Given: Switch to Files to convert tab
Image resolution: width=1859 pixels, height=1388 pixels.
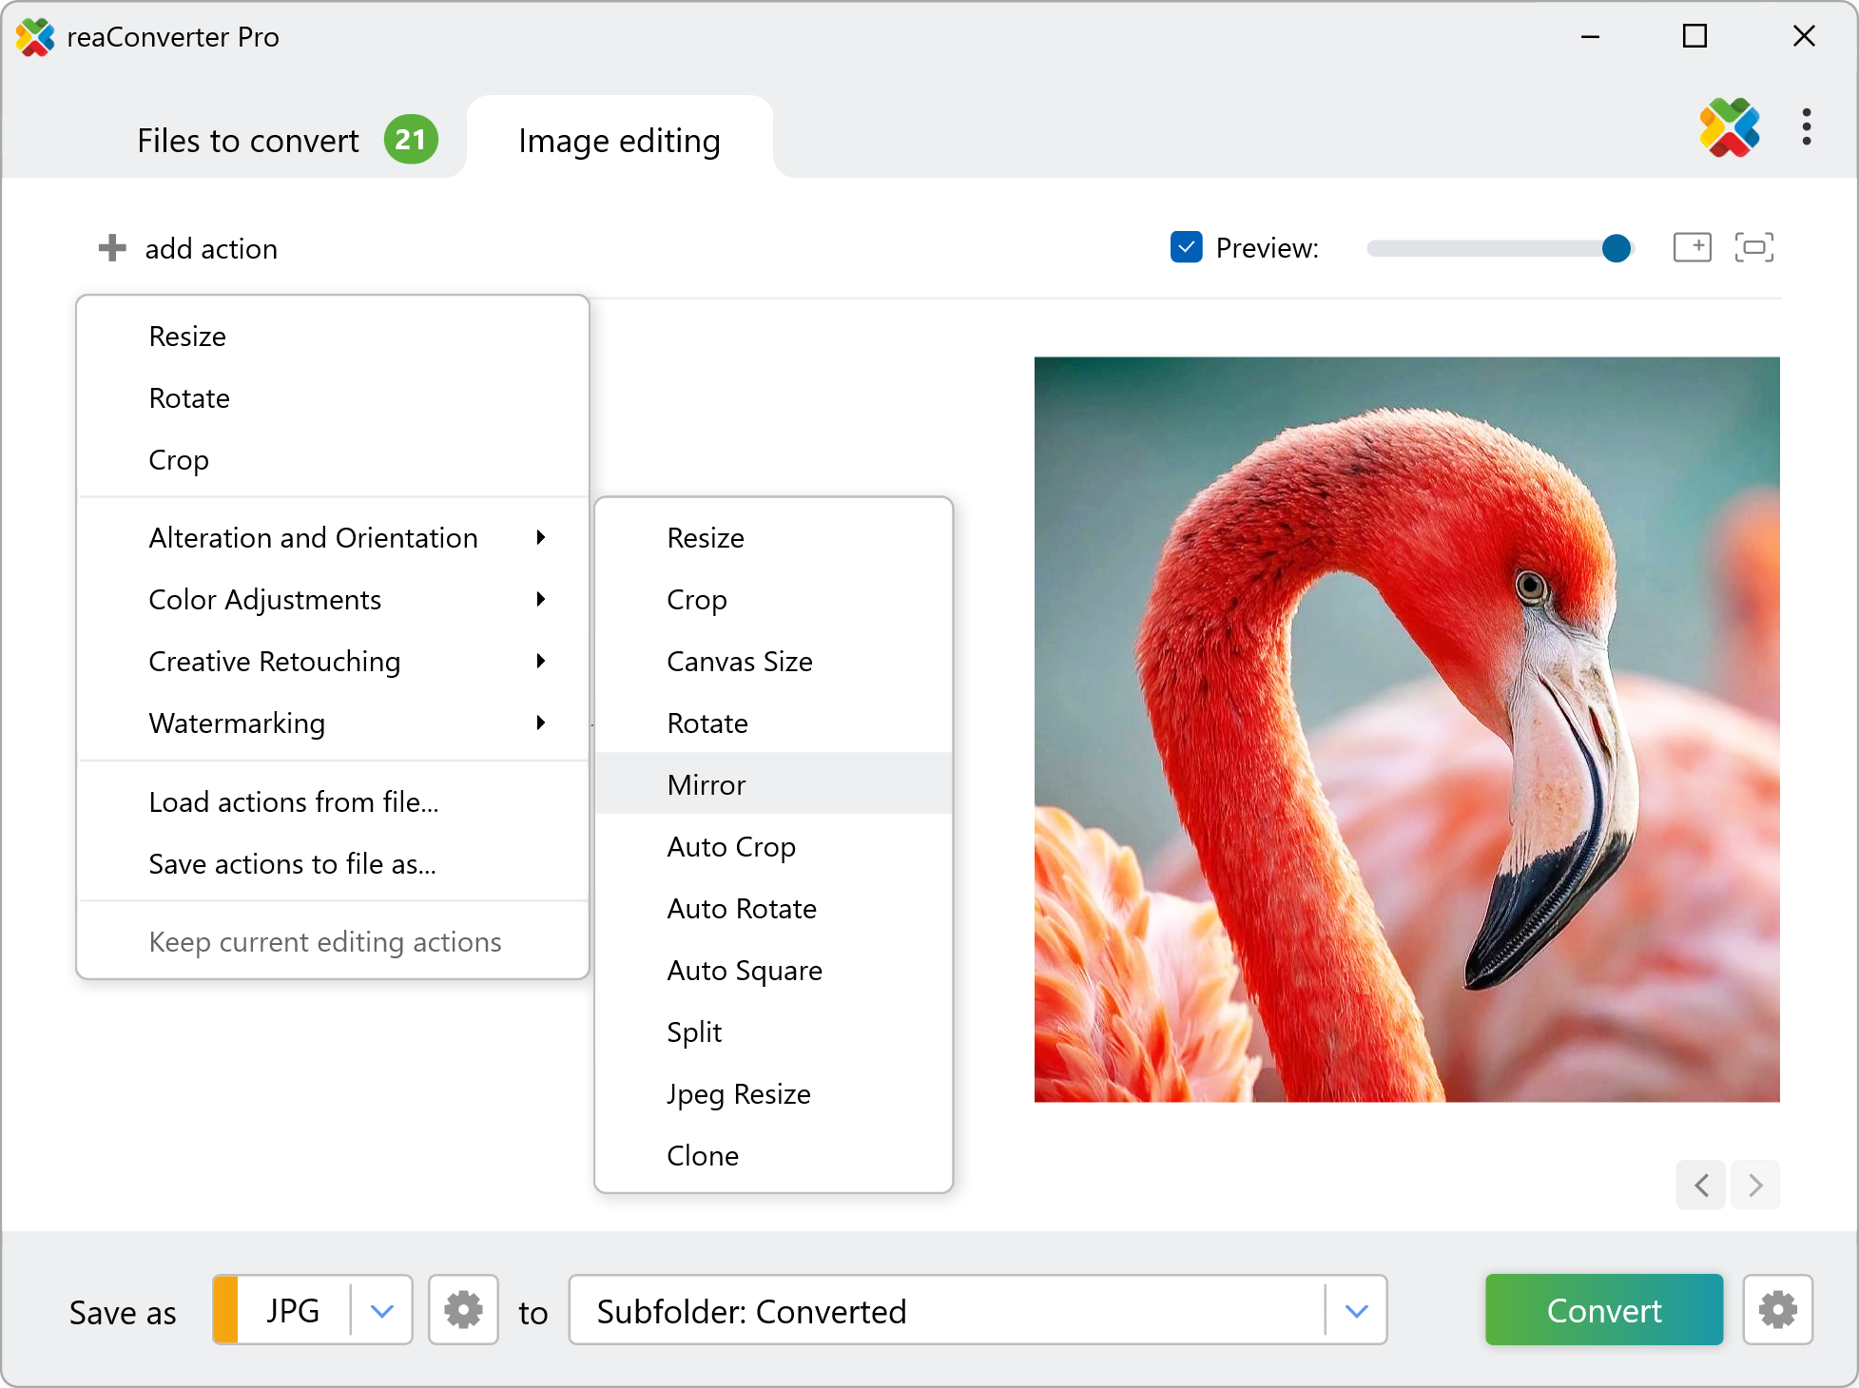Looking at the screenshot, I should point(249,141).
